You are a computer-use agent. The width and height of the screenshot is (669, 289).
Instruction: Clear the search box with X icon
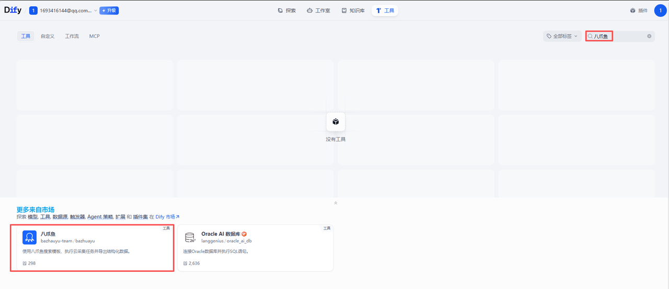coord(650,36)
